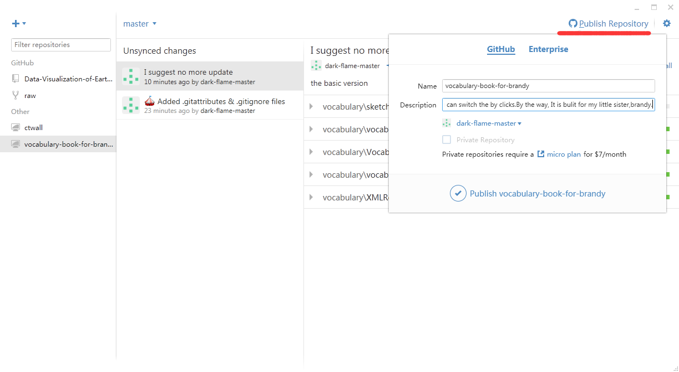679x372 pixels.
Task: Select Data-Visualization-of-Eart repository
Action: [58, 79]
